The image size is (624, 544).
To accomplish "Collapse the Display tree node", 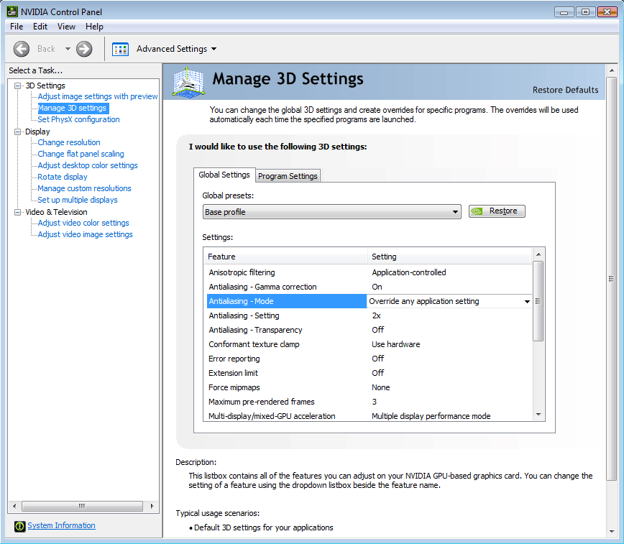I will 17,132.
